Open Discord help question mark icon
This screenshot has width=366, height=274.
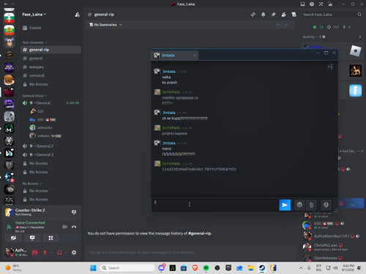pyautogui.click(x=312, y=4)
